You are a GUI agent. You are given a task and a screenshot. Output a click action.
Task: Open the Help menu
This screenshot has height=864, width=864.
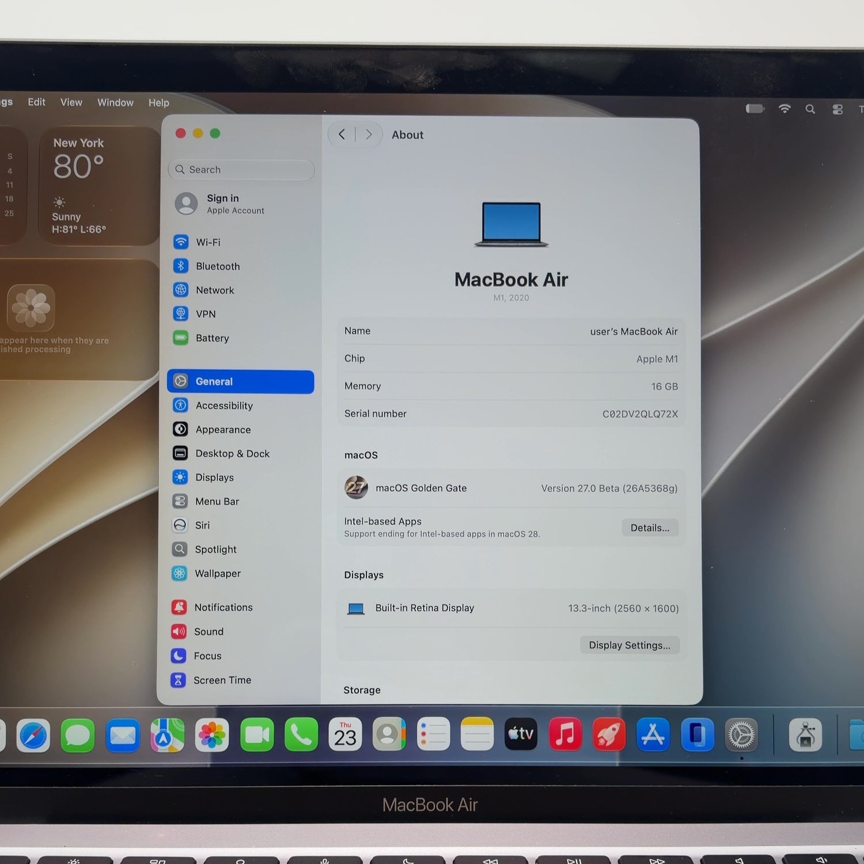click(x=159, y=103)
